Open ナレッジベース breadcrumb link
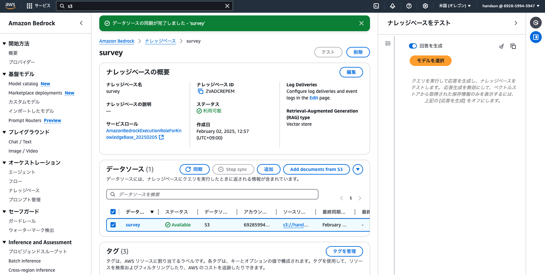Screen dimensions: 545x275 point(160,41)
